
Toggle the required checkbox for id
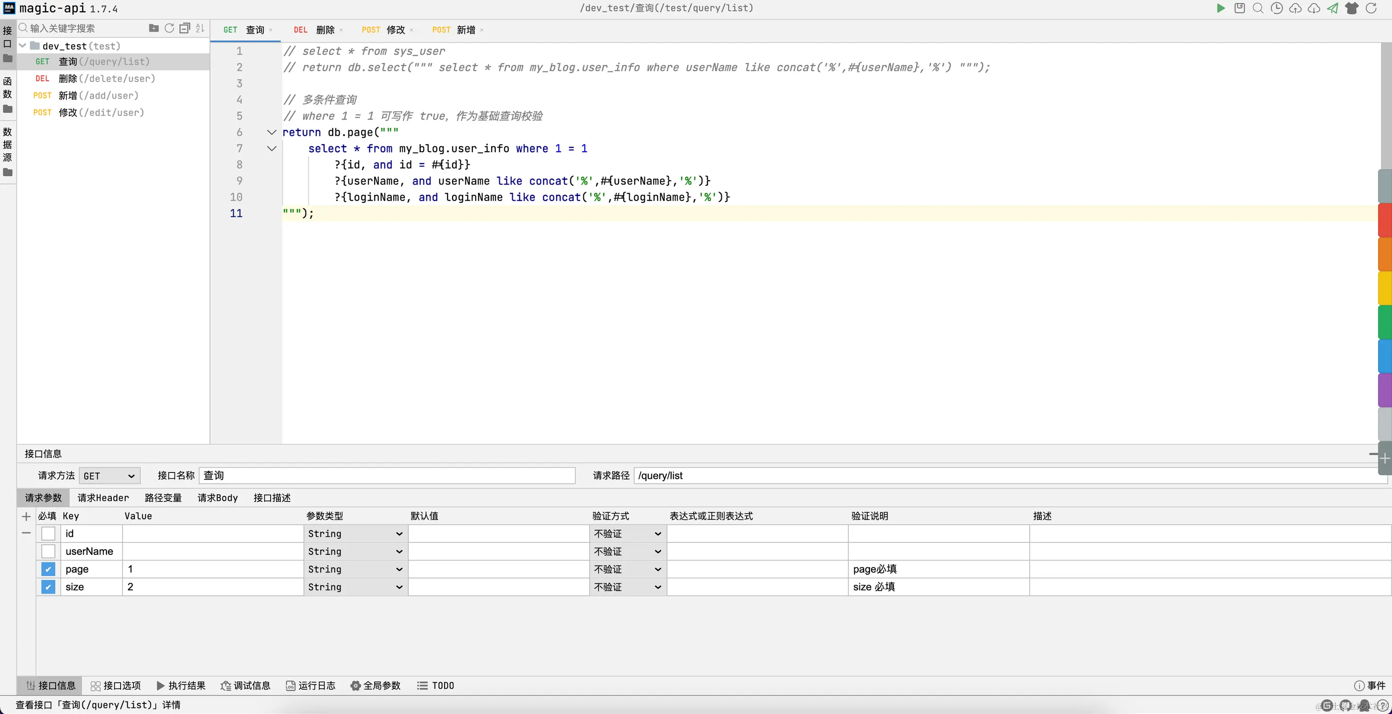pyautogui.click(x=49, y=534)
